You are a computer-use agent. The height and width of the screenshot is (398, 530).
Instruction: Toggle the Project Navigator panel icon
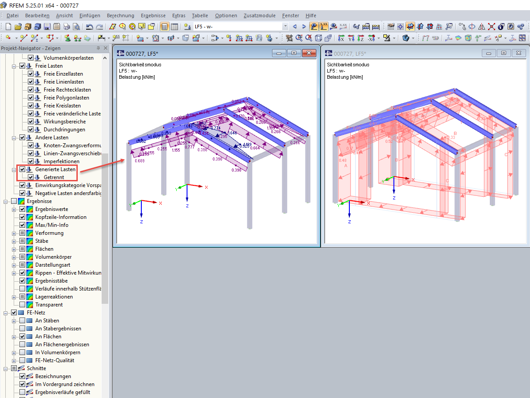pos(164,27)
